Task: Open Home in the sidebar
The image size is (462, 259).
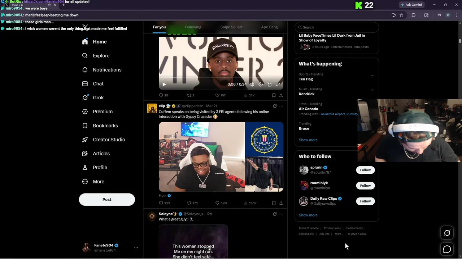Action: pos(94,42)
